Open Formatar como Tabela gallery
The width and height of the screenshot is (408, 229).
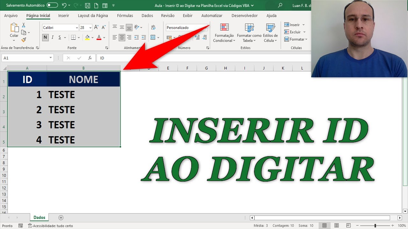pos(249,33)
